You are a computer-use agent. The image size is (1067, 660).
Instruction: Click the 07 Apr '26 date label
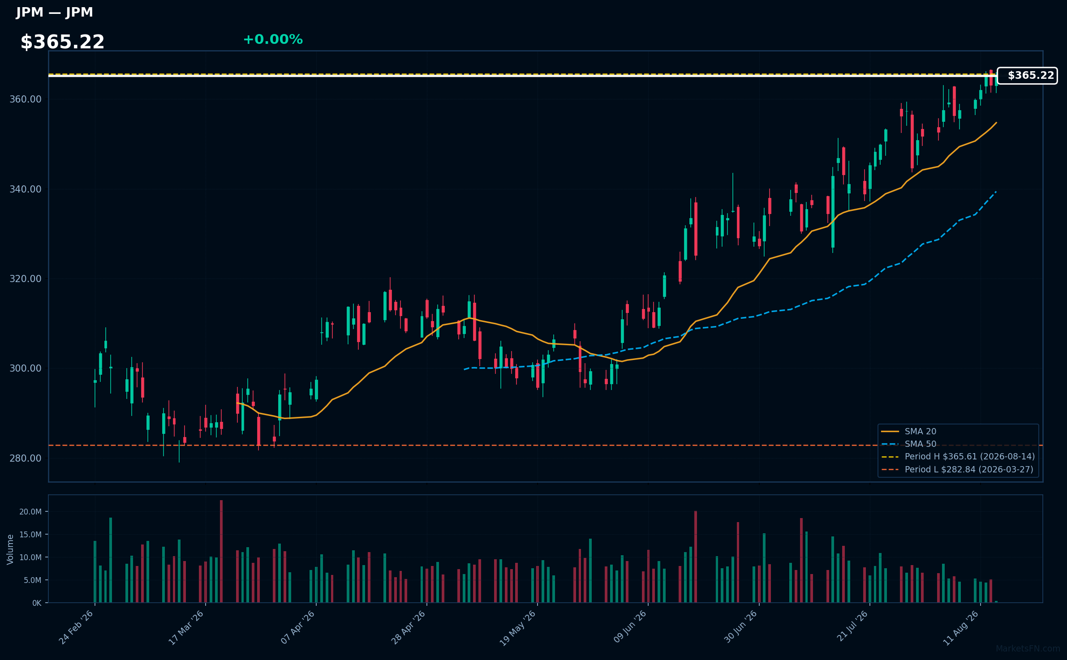[x=298, y=627]
